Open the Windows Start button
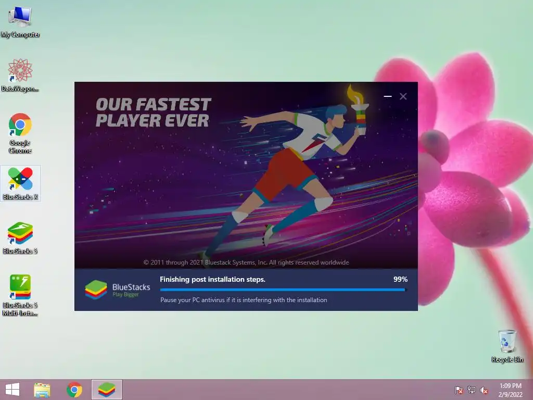Image resolution: width=533 pixels, height=400 pixels. coord(12,390)
